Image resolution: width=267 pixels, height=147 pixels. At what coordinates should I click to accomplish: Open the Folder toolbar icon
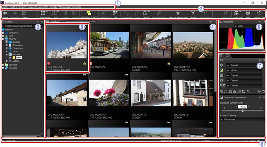click(25, 13)
